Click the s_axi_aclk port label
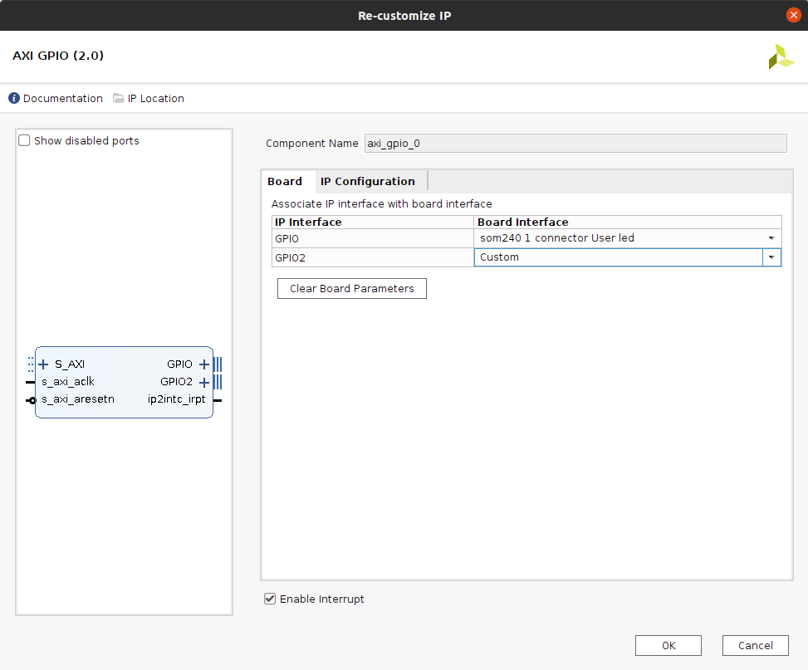 click(x=68, y=381)
